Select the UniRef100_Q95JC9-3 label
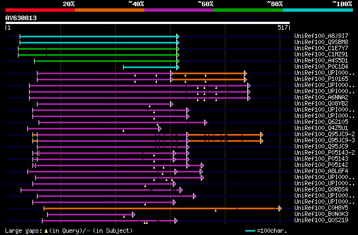The width and height of the screenshot is (358, 235). (324, 141)
